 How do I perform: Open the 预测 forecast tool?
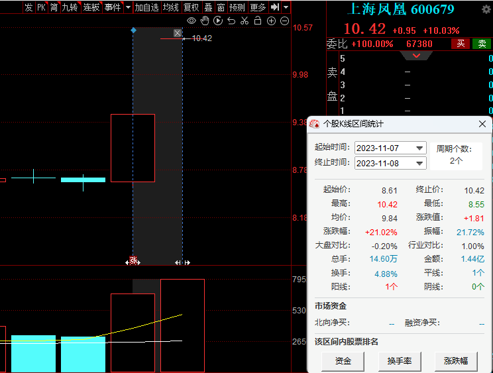click(237, 7)
